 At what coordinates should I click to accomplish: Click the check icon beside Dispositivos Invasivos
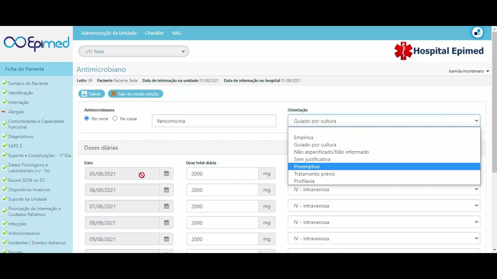4,189
